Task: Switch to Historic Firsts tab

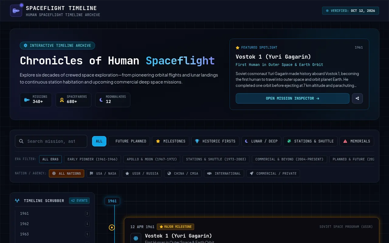Action: pos(215,141)
